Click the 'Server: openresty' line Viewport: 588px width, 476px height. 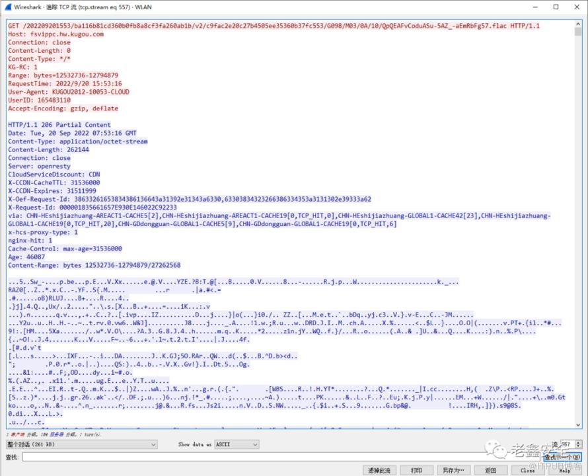40,167
